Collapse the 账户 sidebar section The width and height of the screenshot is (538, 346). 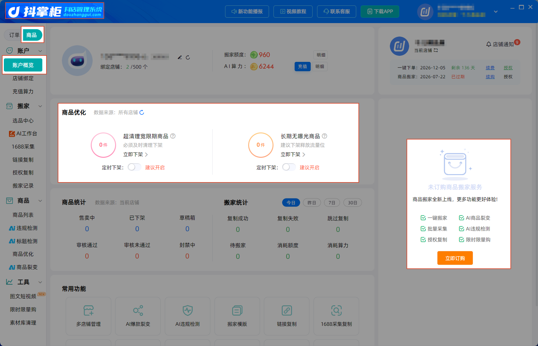coord(40,51)
